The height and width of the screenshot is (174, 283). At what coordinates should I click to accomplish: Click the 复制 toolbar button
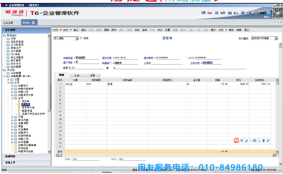click(x=106, y=30)
